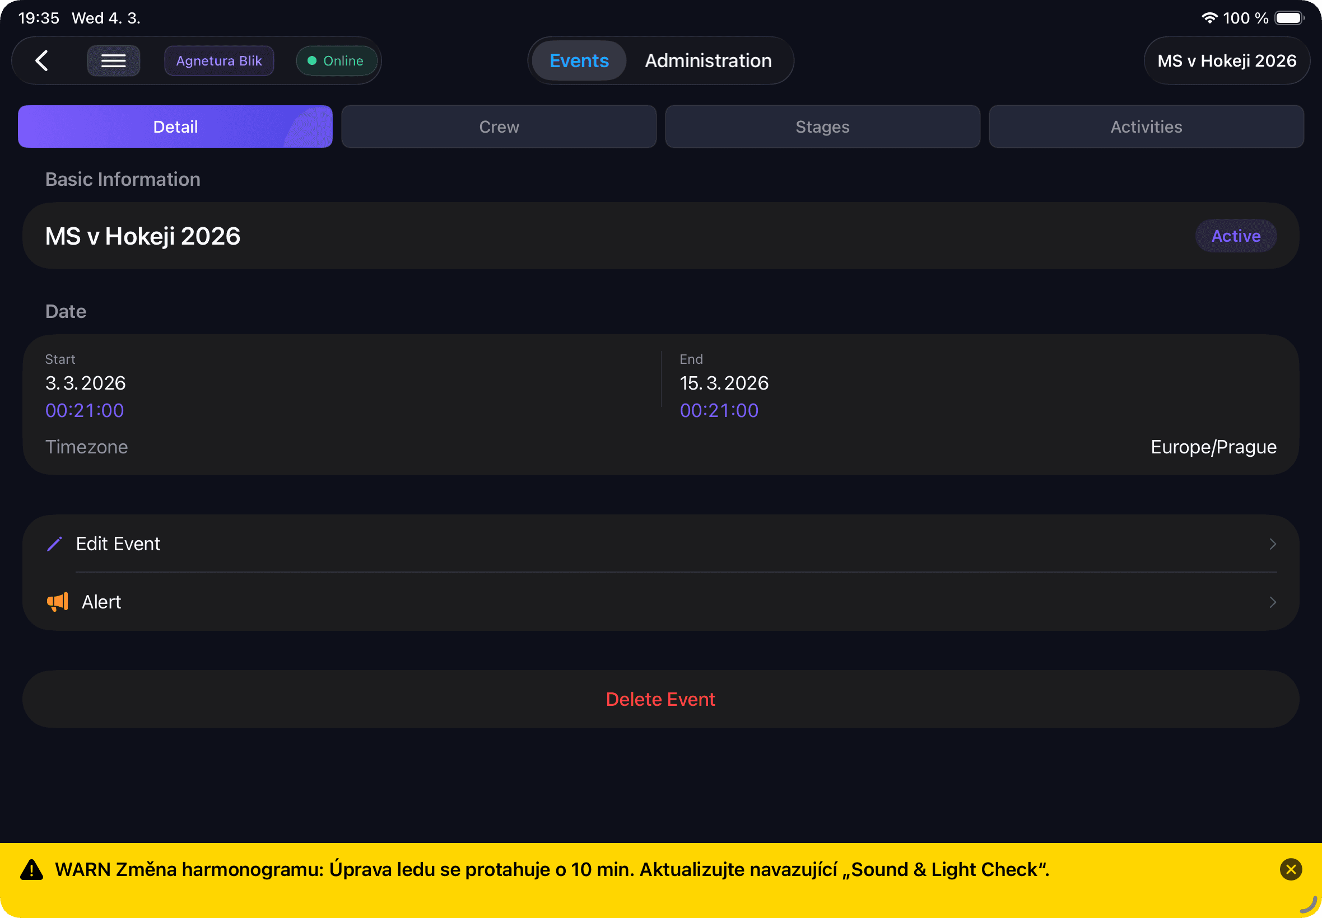1322x918 pixels.
Task: Expand the Alert row chevron
Action: [x=1272, y=602]
